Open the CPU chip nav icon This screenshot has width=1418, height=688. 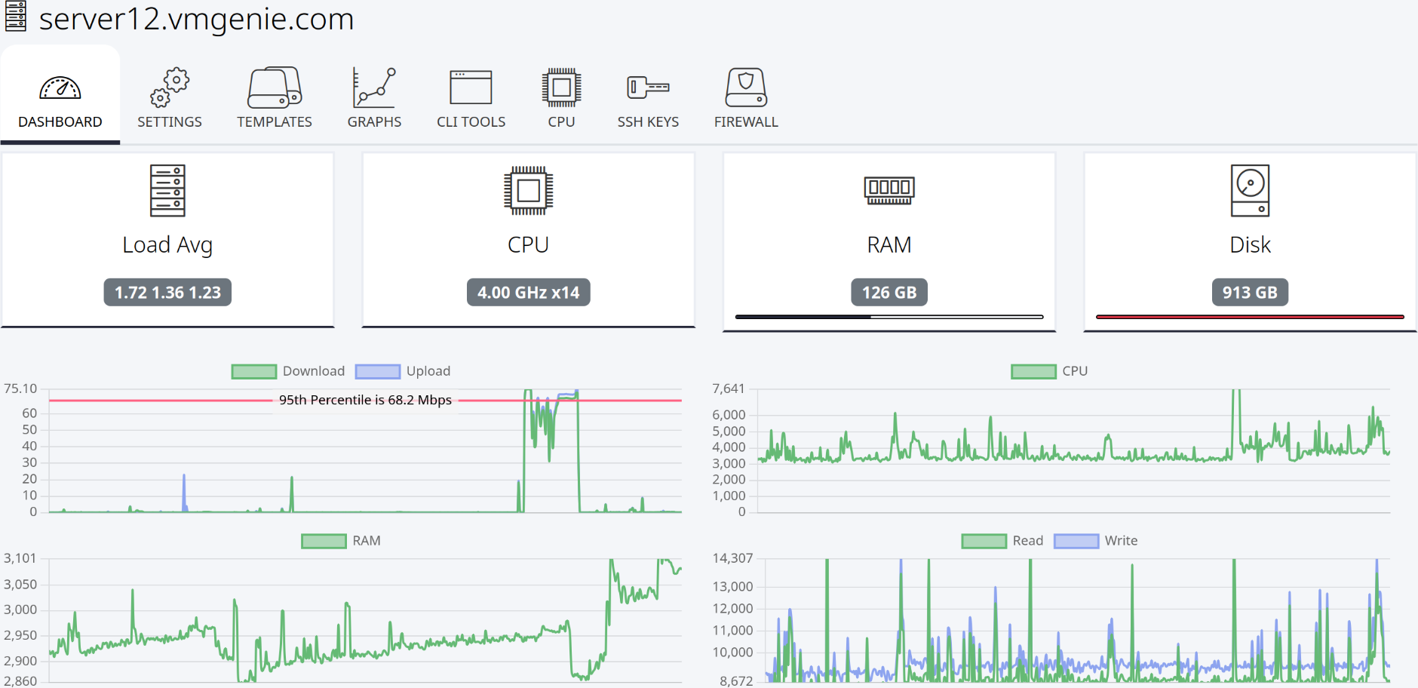(x=561, y=88)
